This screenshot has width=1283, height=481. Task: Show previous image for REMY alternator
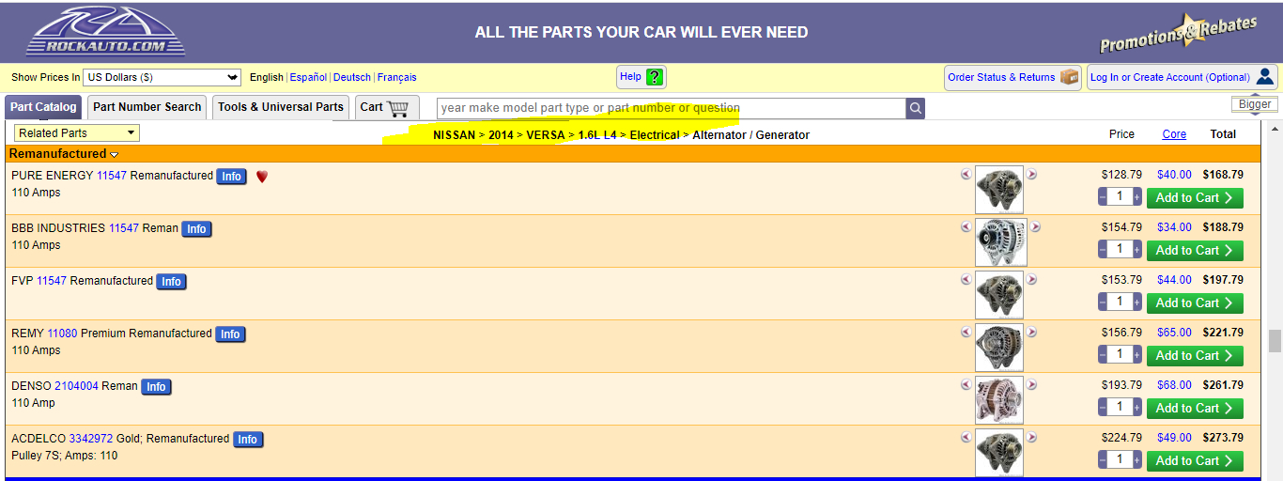(x=966, y=332)
